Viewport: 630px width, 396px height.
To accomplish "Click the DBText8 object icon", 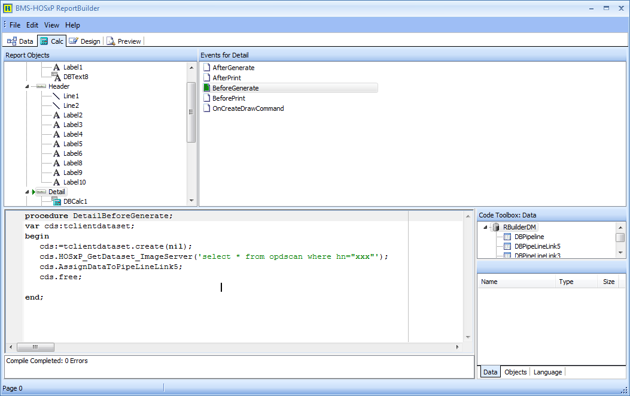I will tap(57, 77).
